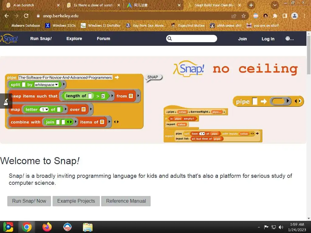The height and width of the screenshot is (233, 311).
Task: Click the share page icon in address bar
Action: [x=234, y=16]
